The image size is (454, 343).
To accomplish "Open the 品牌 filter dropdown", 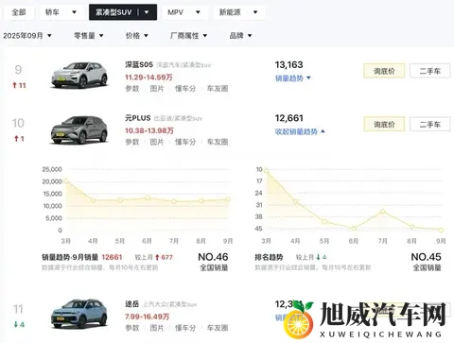I will point(240,36).
